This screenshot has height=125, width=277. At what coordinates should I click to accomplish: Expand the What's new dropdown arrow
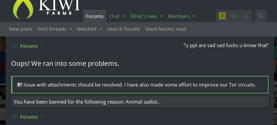coord(161,16)
